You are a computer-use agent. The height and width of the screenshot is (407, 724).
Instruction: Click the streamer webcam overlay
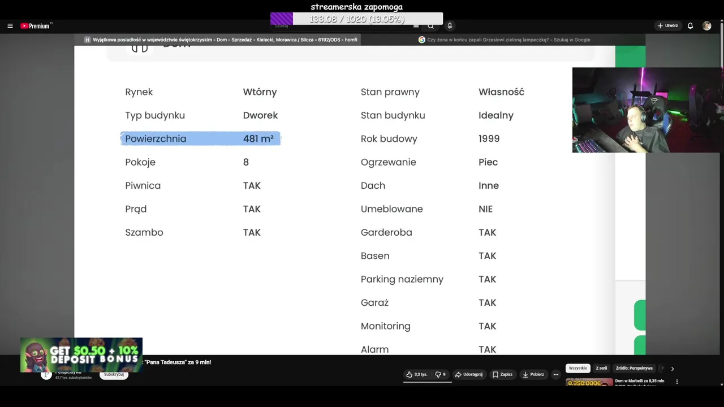click(648, 110)
